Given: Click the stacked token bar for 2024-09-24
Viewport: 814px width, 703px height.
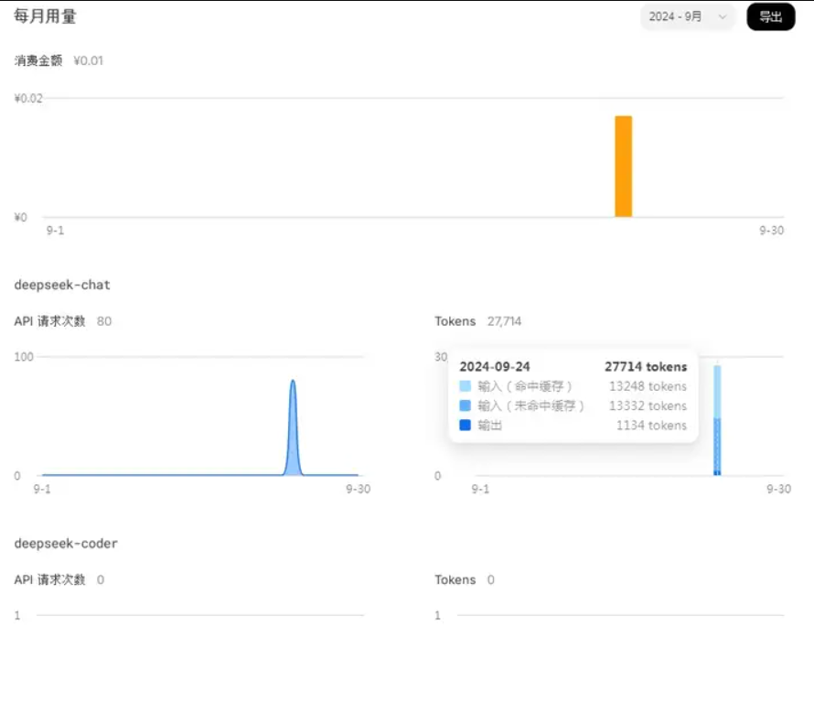Looking at the screenshot, I should point(717,420).
